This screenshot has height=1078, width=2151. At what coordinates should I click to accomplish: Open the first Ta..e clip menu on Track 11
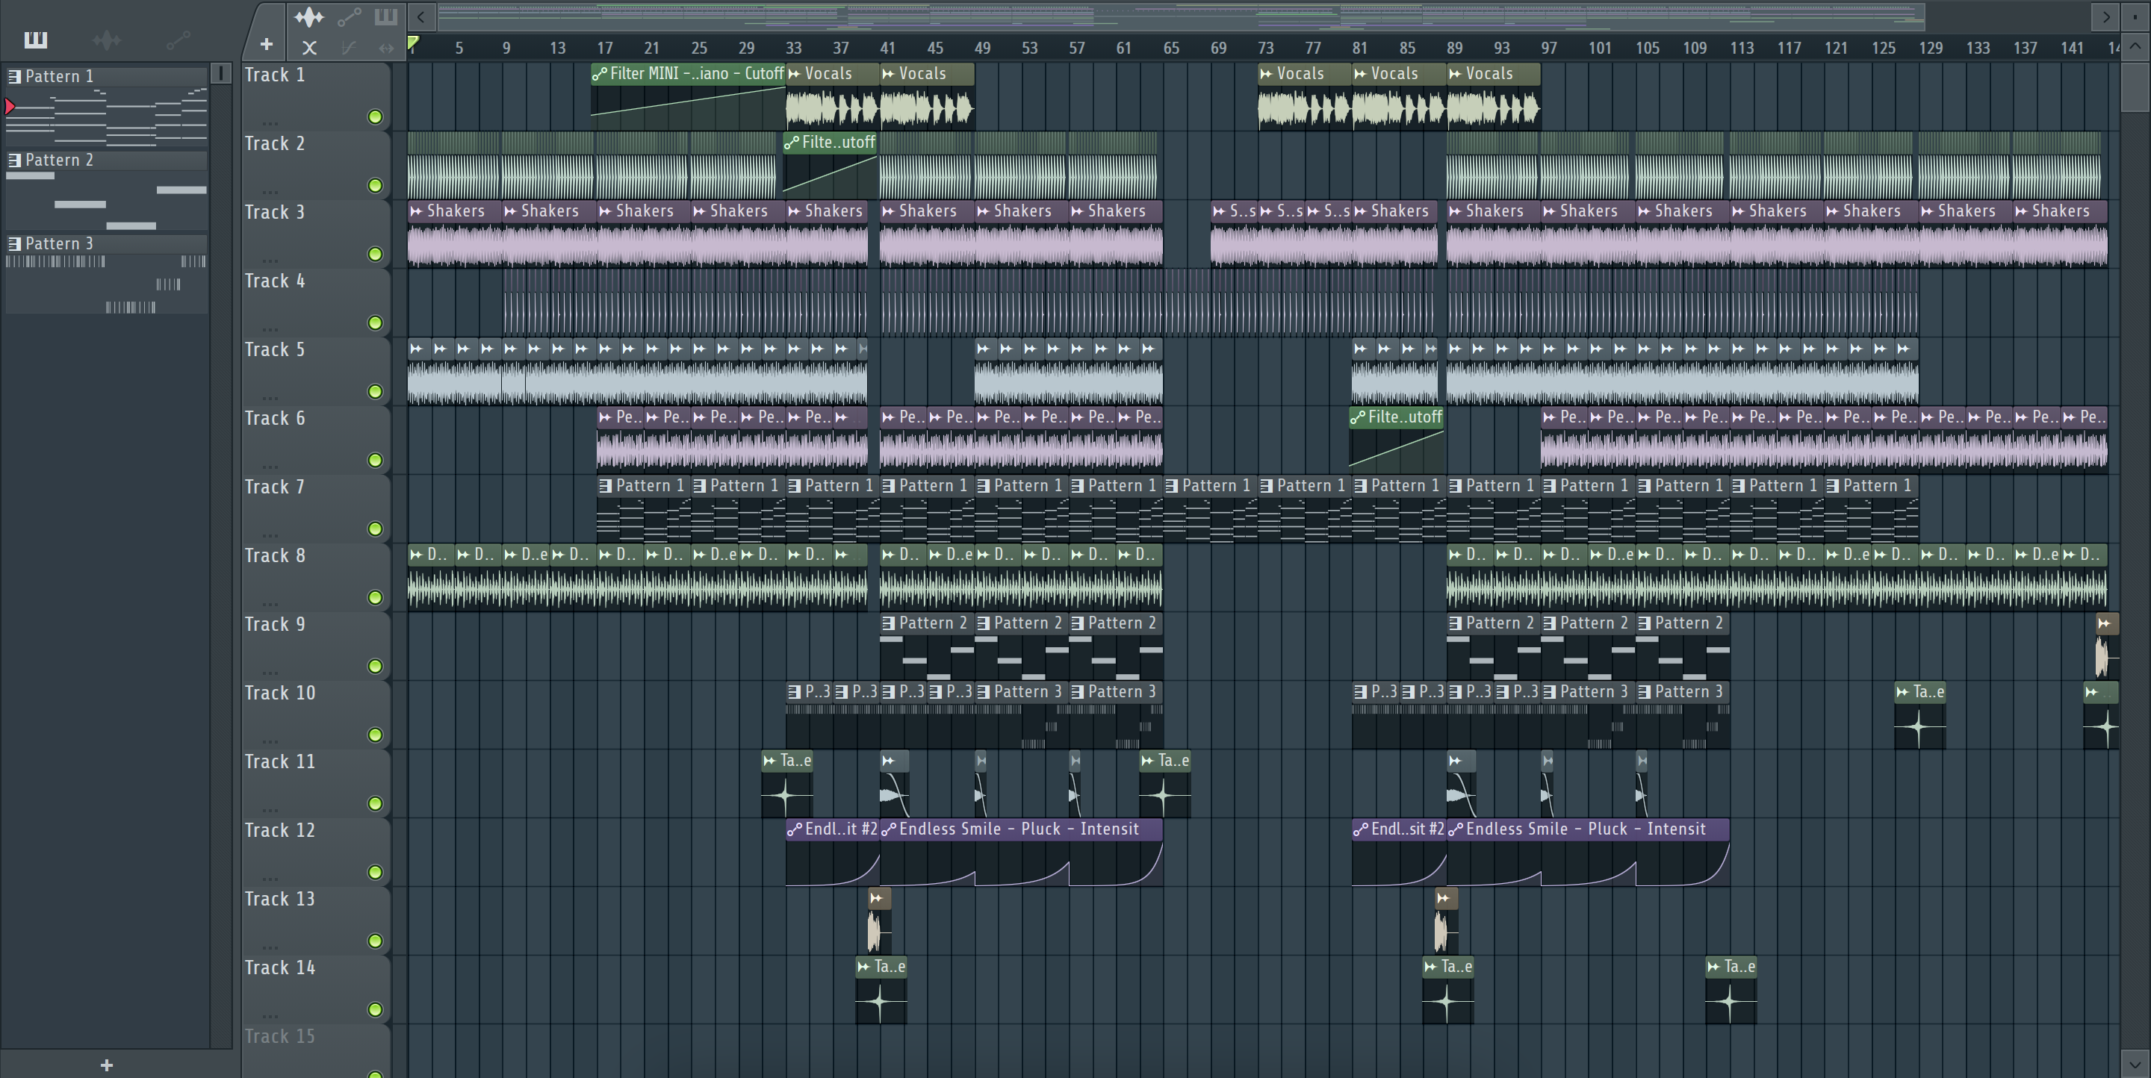click(x=769, y=761)
